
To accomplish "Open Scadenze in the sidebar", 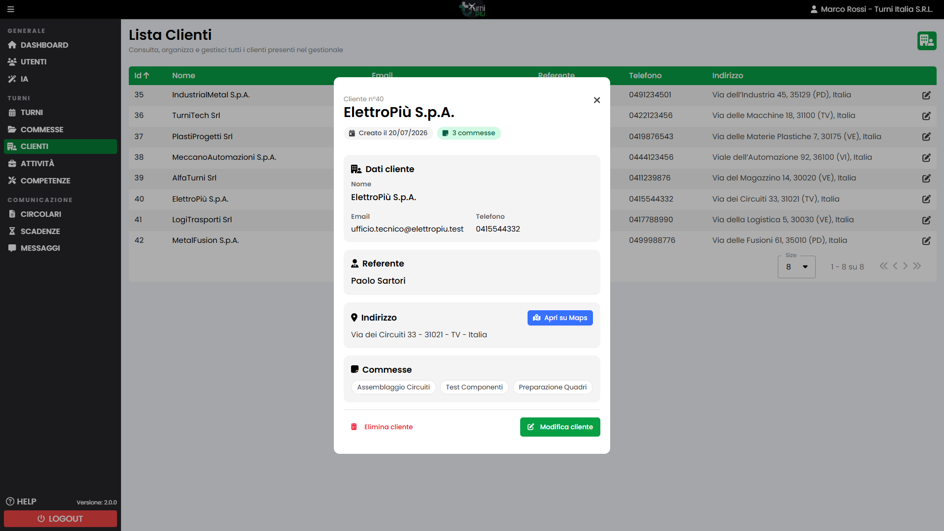I will [60, 232].
